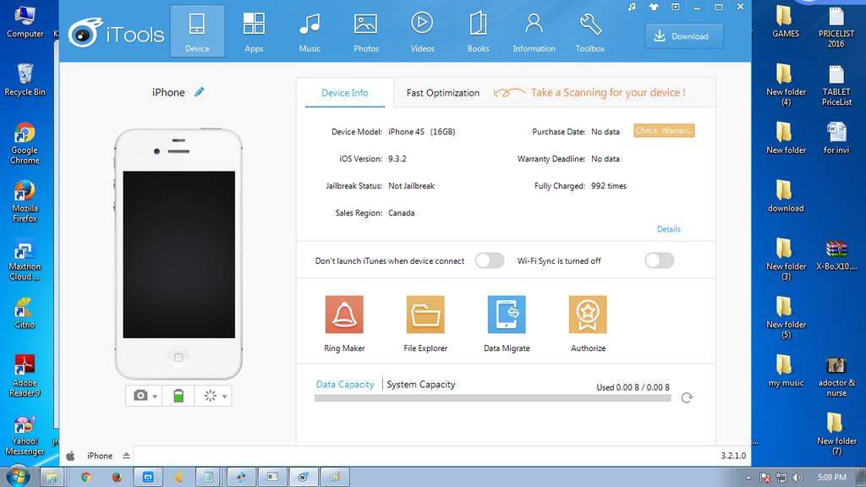Open the Music section

[x=310, y=31]
